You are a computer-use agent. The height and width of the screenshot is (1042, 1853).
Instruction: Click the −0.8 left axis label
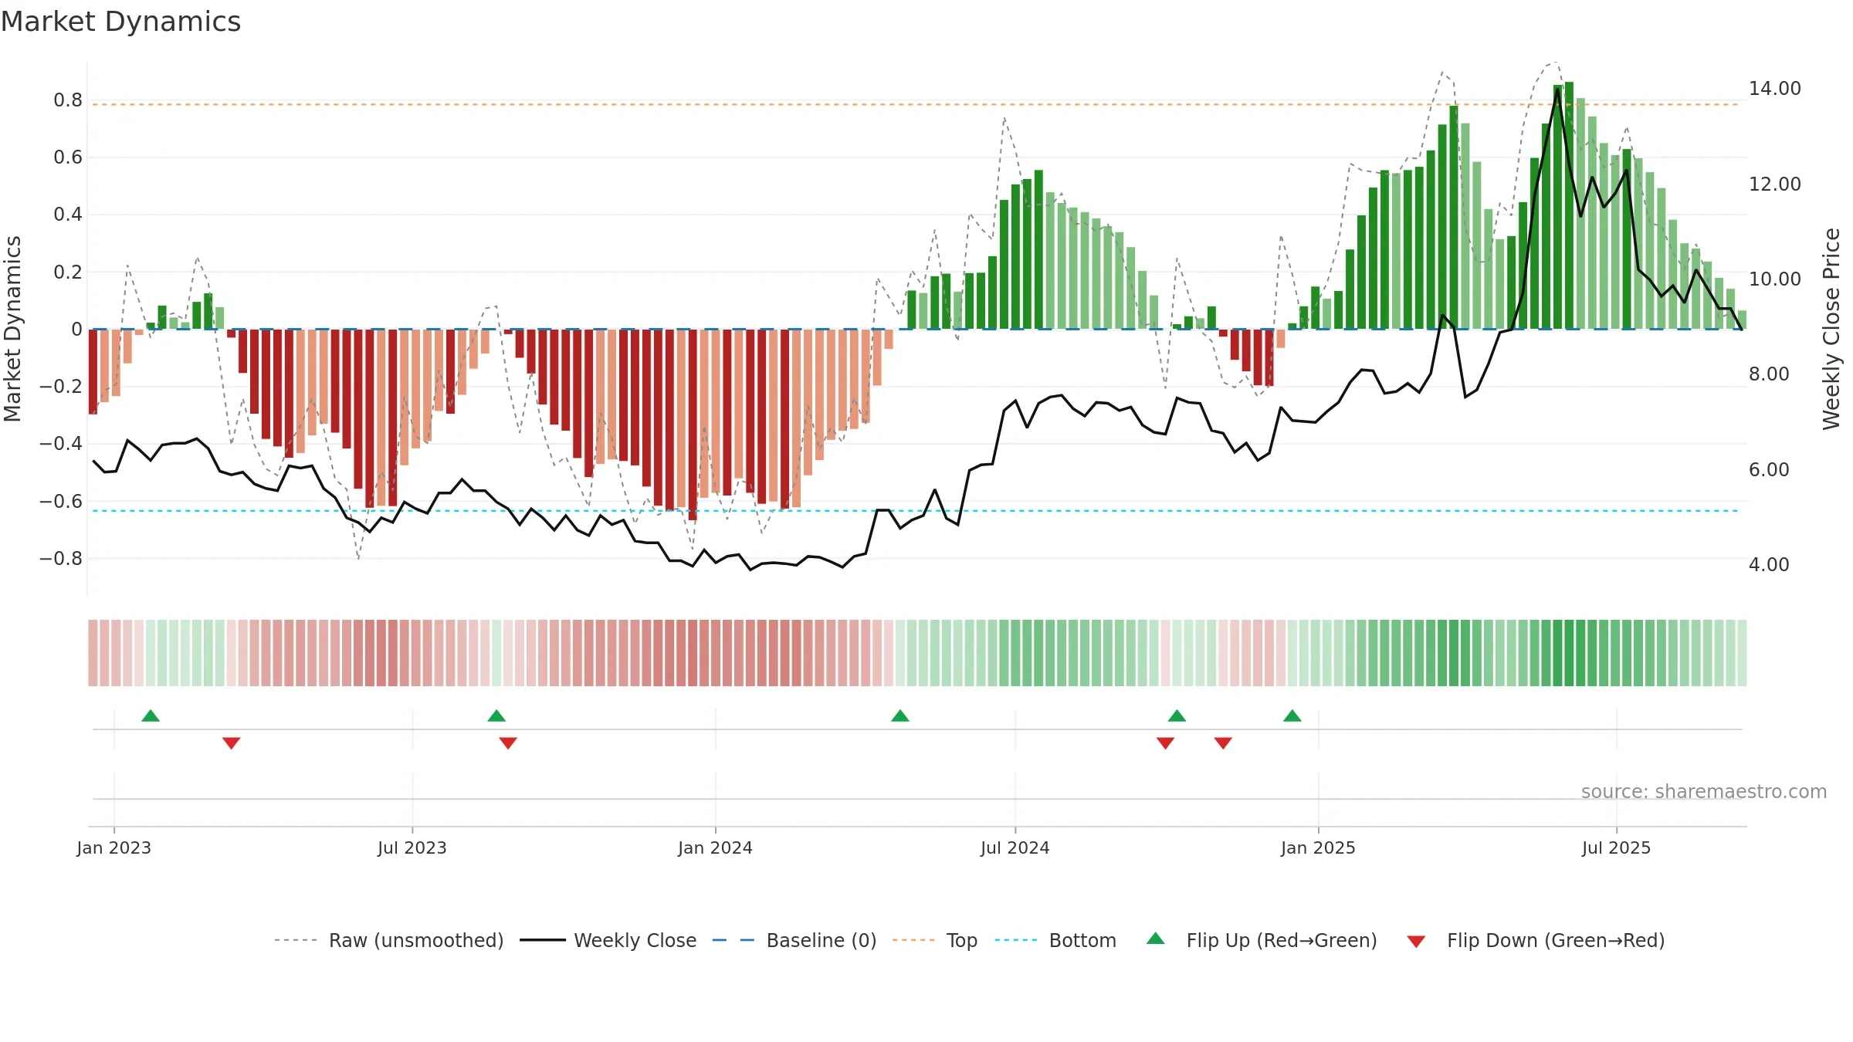[x=61, y=558]
